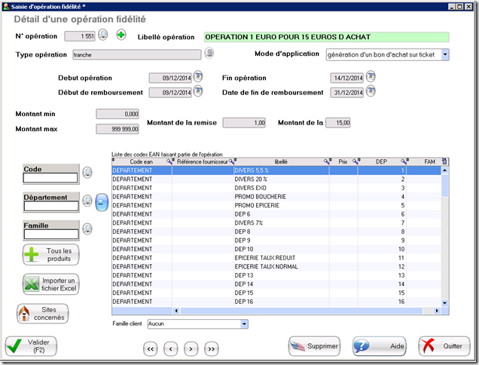Open the Famille client dropdown
The image size is (479, 365).
243,324
